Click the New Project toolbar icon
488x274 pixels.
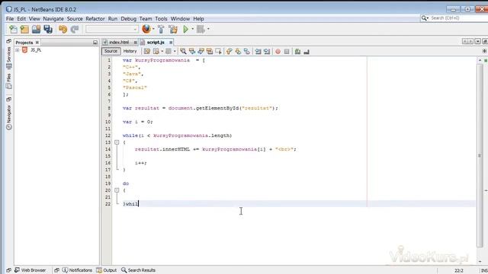pos(24,29)
